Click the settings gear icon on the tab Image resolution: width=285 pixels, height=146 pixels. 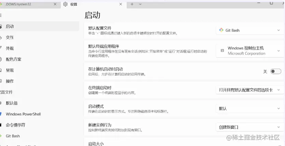(65, 4)
